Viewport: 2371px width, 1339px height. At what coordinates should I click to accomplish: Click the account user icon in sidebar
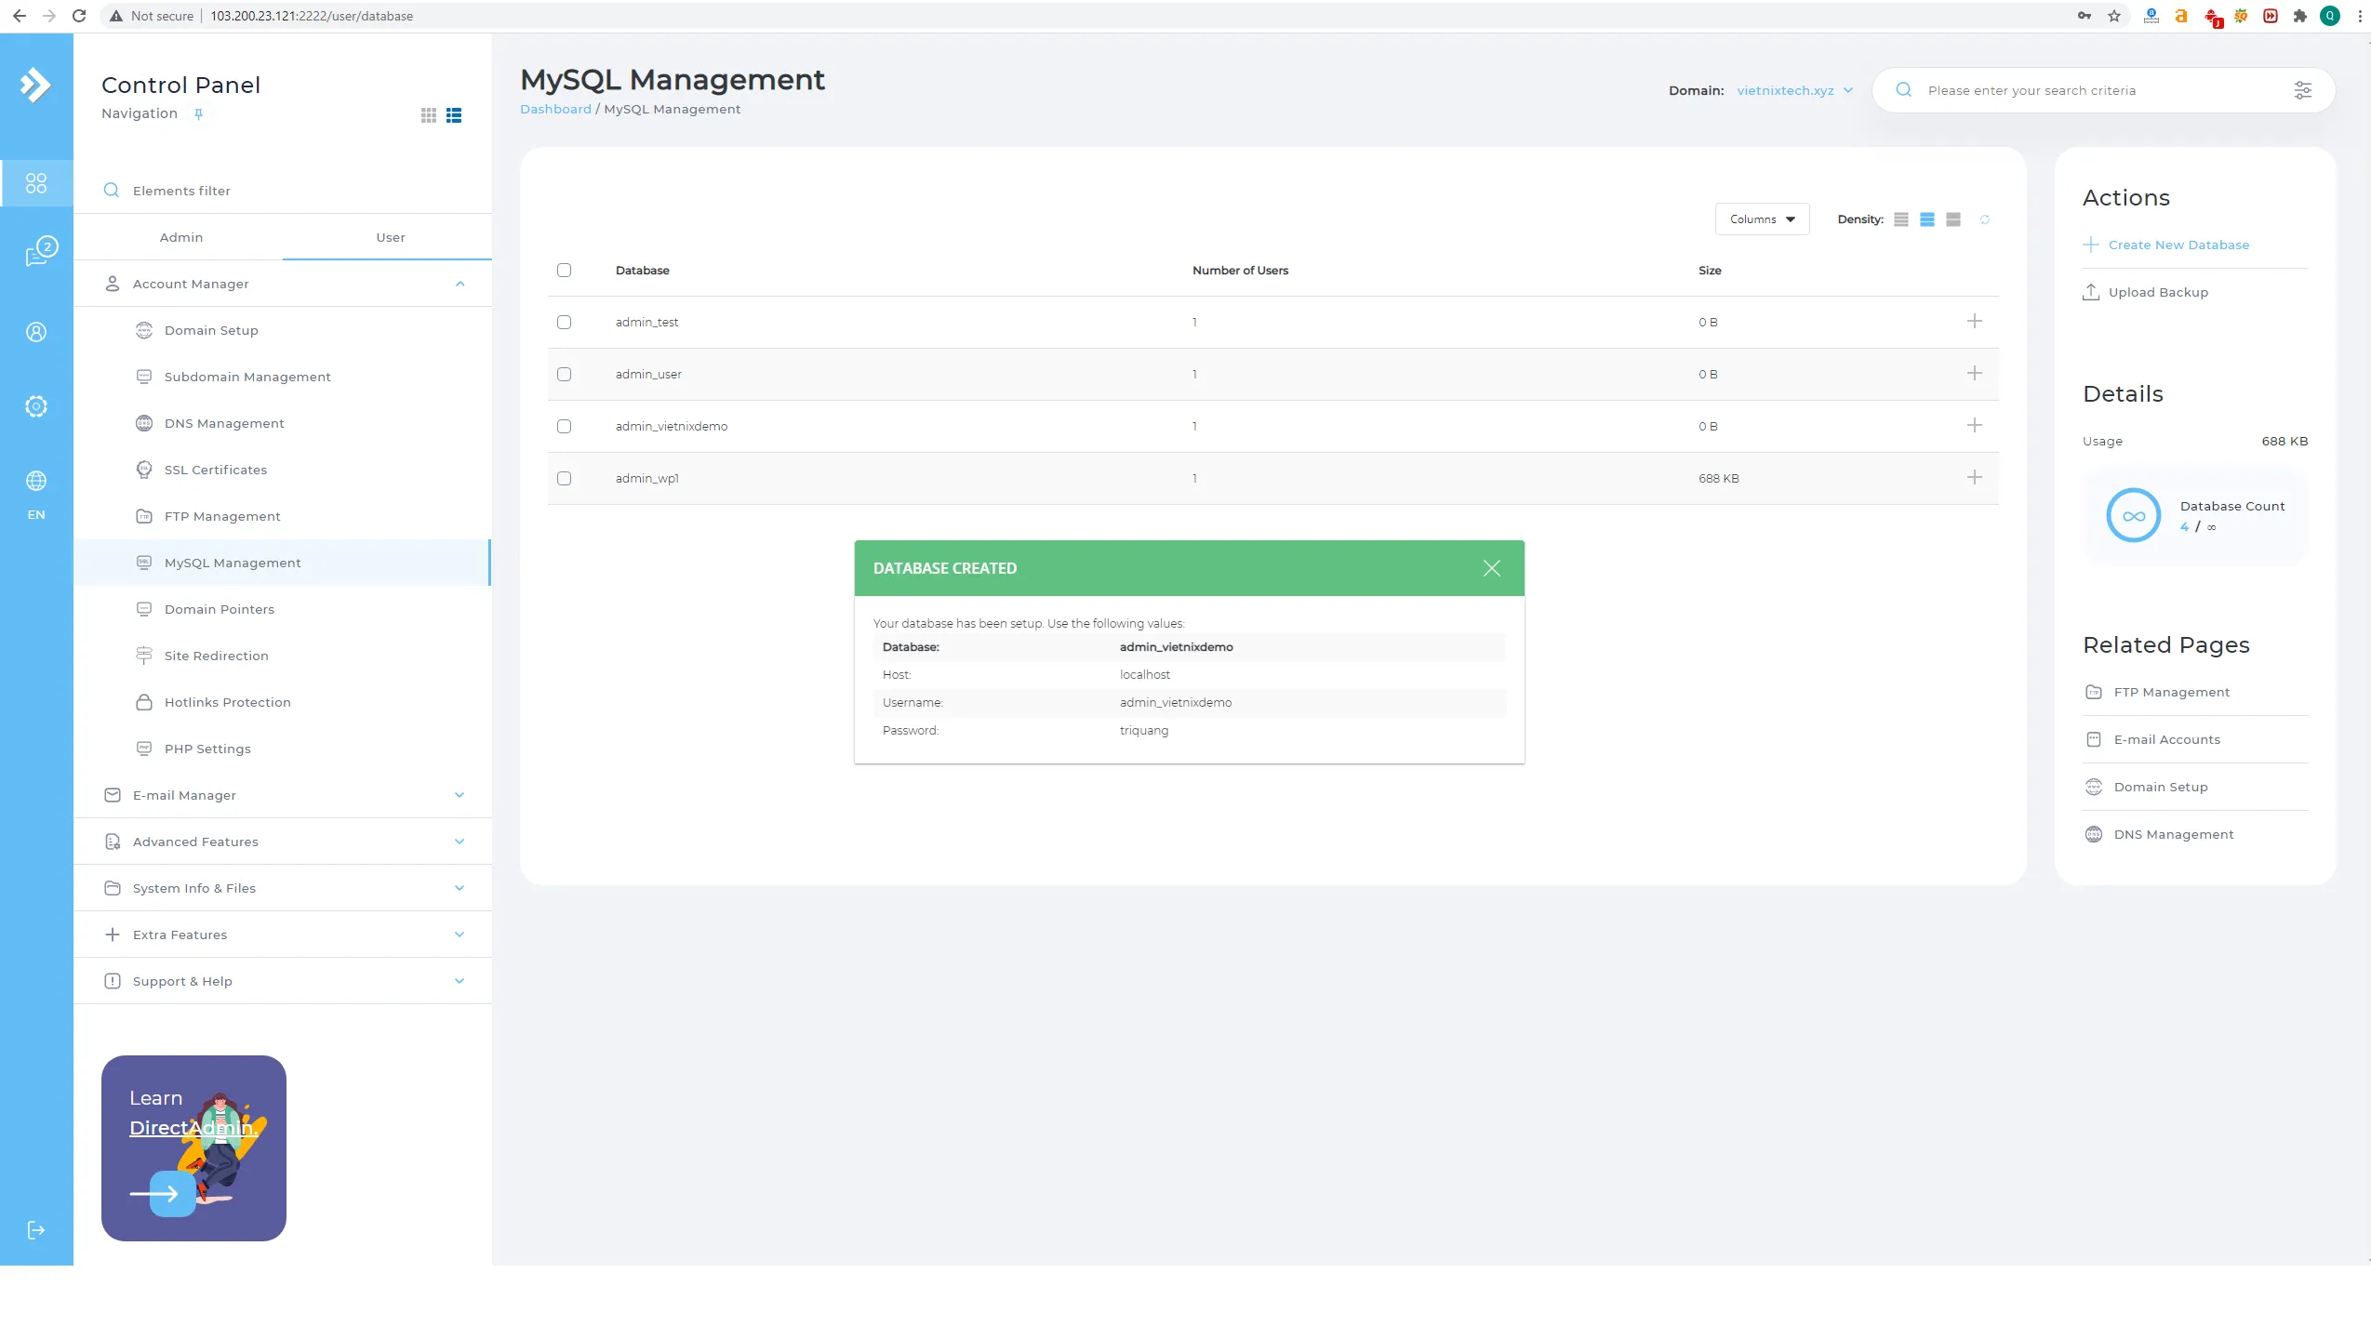[x=36, y=331]
